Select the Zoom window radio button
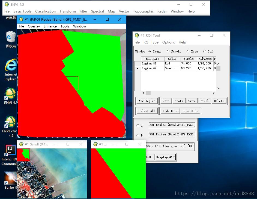The width and height of the screenshot is (257, 199). click(x=188, y=51)
